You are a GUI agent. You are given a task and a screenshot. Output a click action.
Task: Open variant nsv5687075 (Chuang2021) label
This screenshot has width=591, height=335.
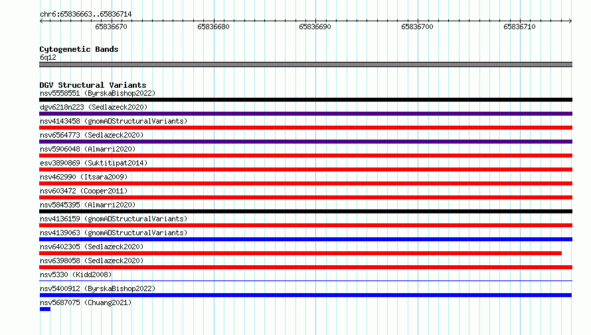click(x=86, y=302)
